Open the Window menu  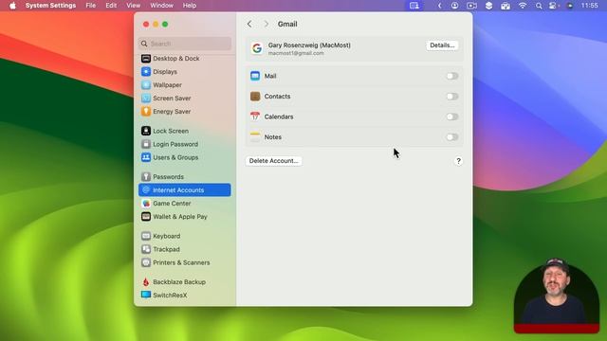click(x=162, y=6)
